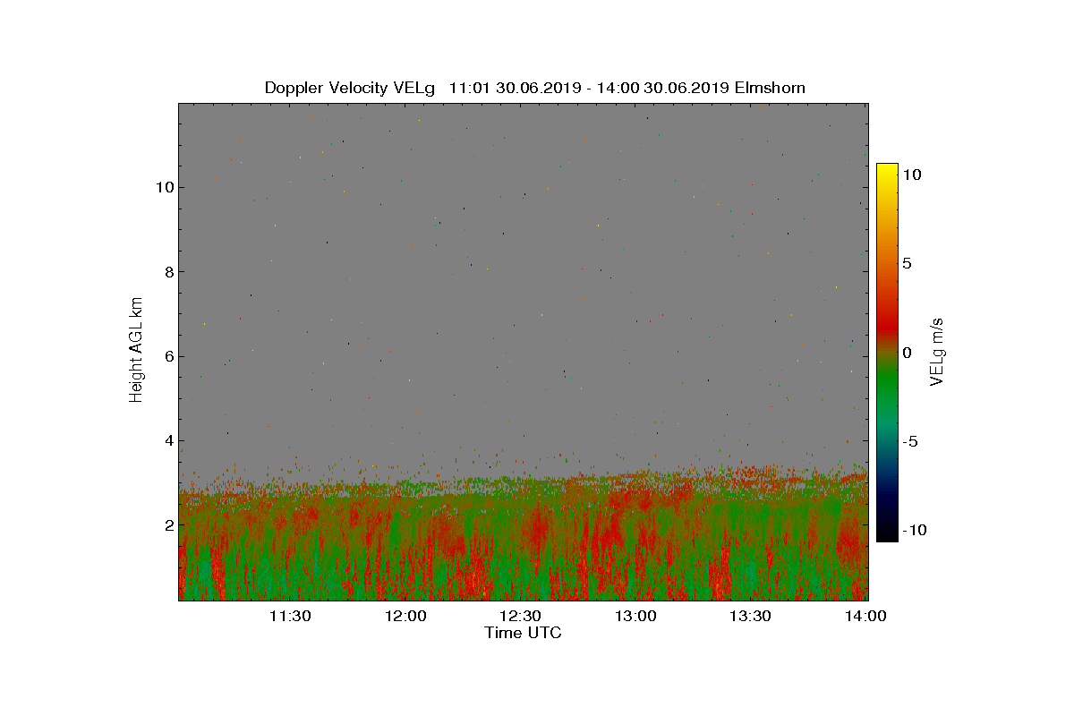Click the 'VELg m/s' colorbar label
The height and width of the screenshot is (716, 1074).
click(x=937, y=351)
